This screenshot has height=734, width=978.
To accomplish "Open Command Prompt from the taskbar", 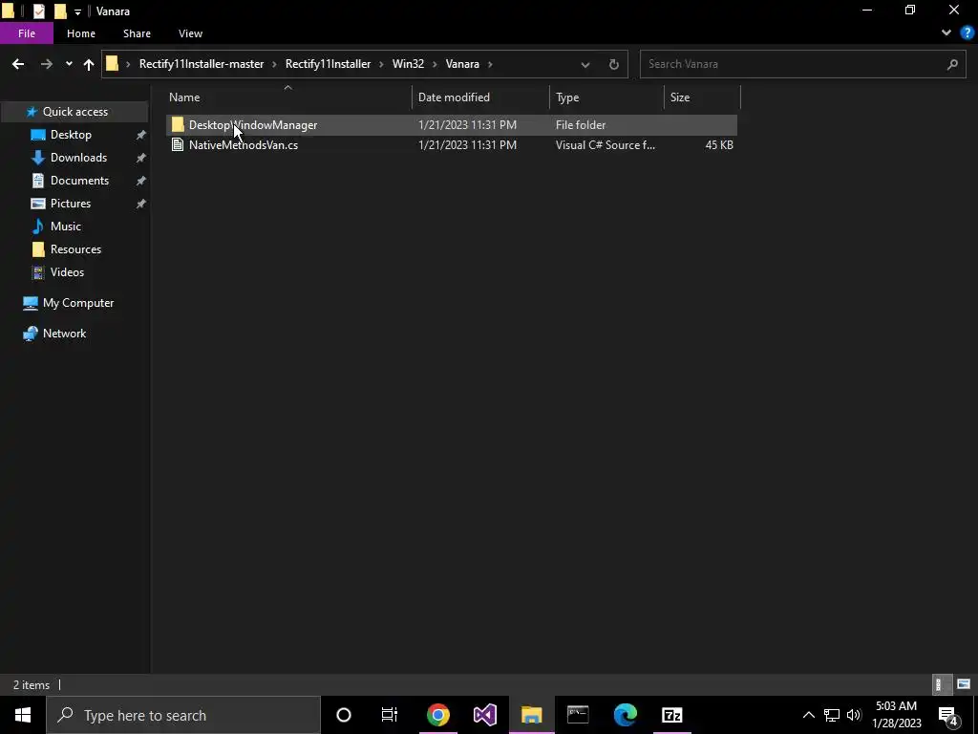I will coord(578,715).
